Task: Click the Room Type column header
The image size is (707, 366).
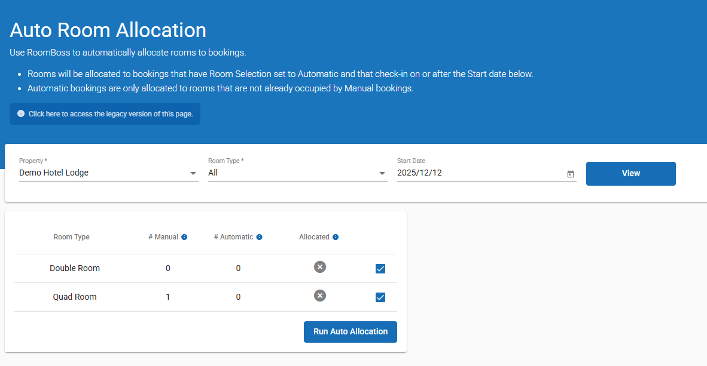Action: pos(72,237)
